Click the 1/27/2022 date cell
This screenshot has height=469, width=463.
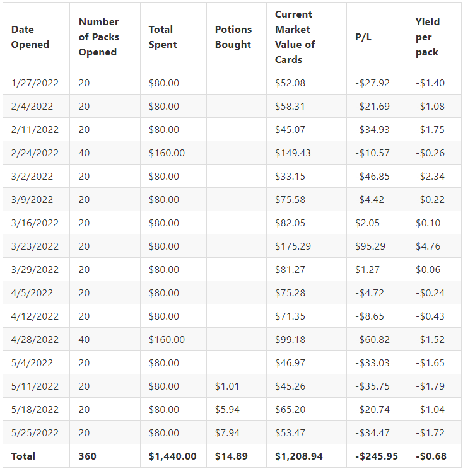coord(35,83)
